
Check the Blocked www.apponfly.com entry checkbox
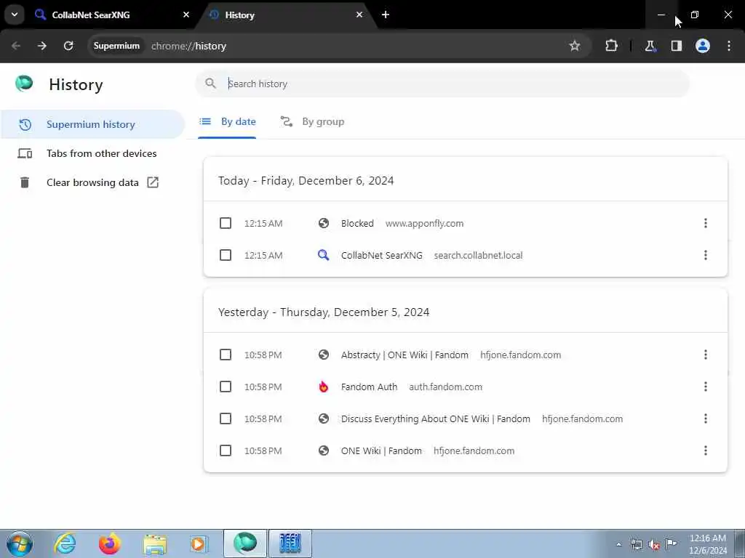[x=226, y=224]
